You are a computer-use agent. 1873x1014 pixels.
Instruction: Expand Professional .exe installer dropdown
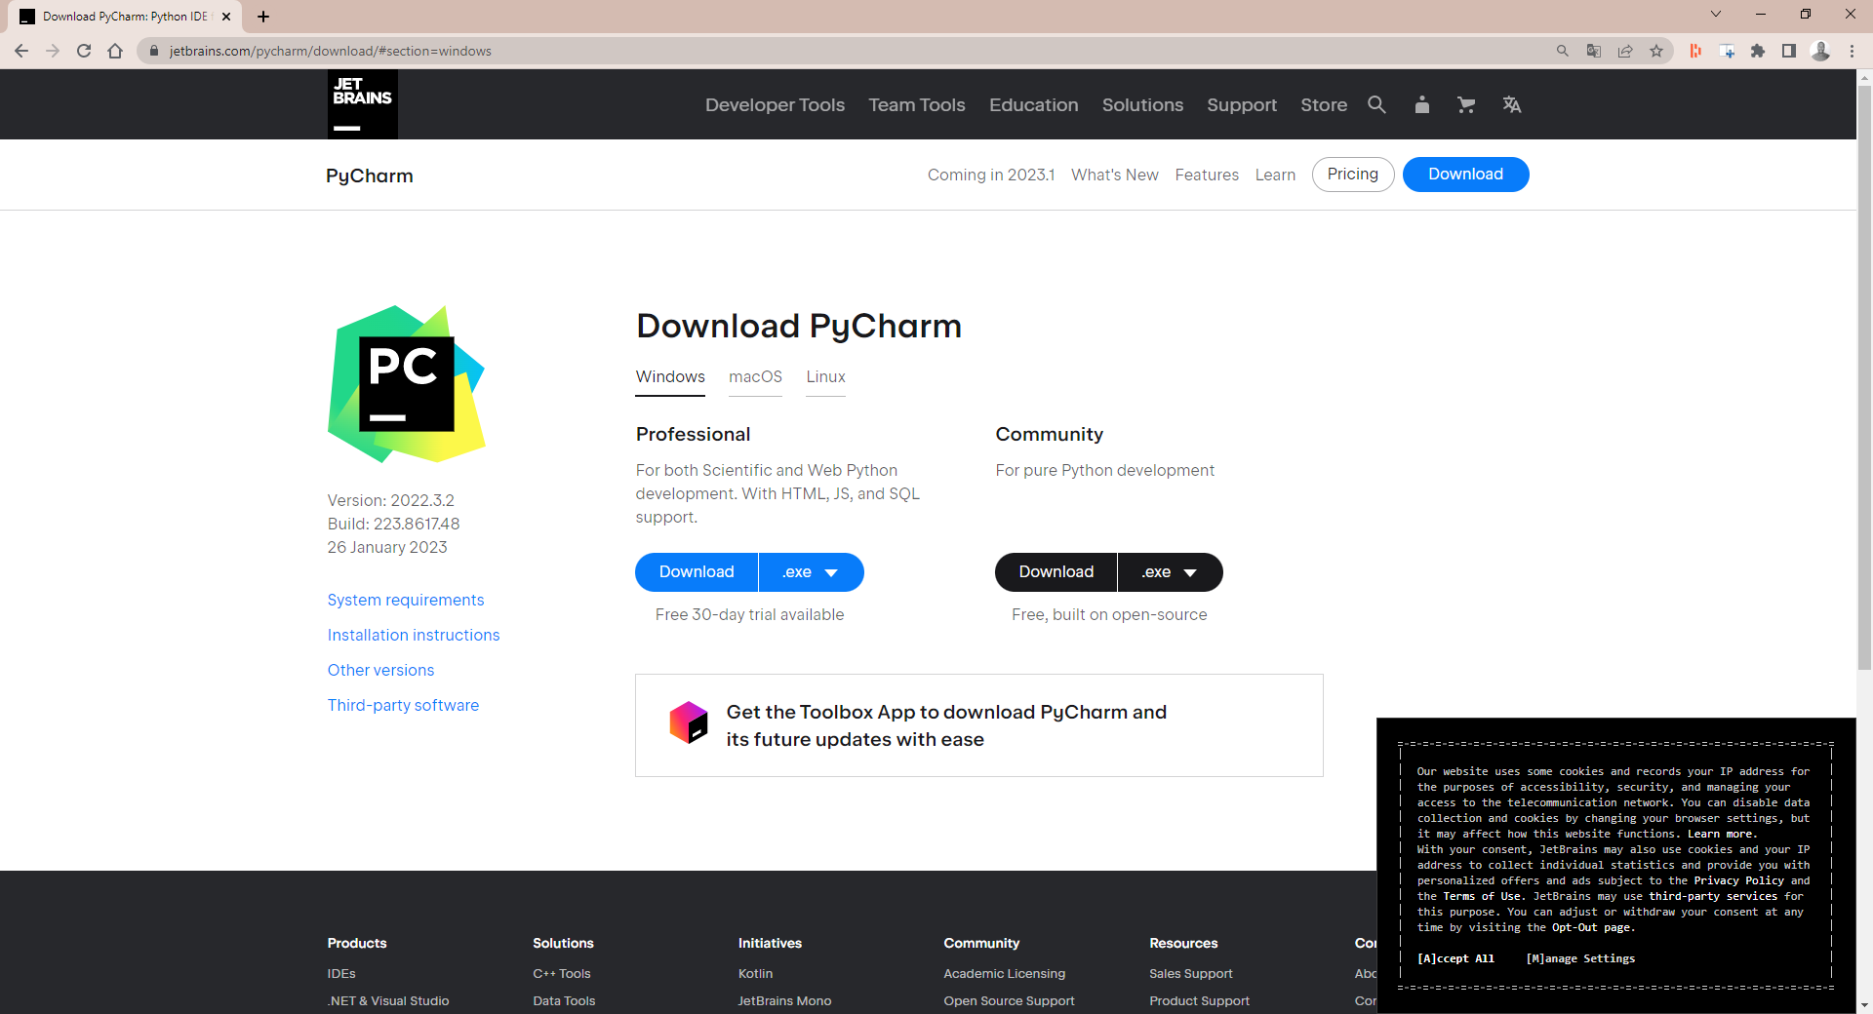(x=811, y=572)
